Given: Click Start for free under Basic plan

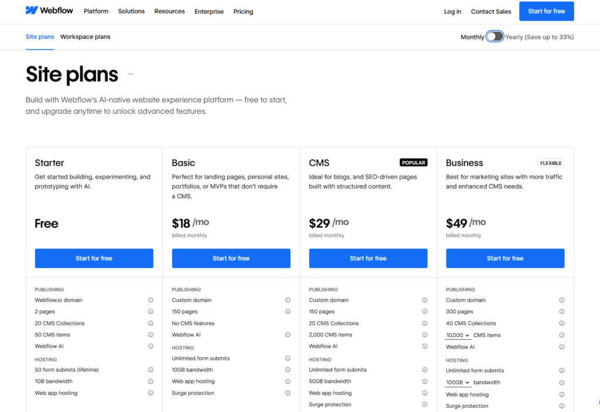Looking at the screenshot, I should [231, 258].
